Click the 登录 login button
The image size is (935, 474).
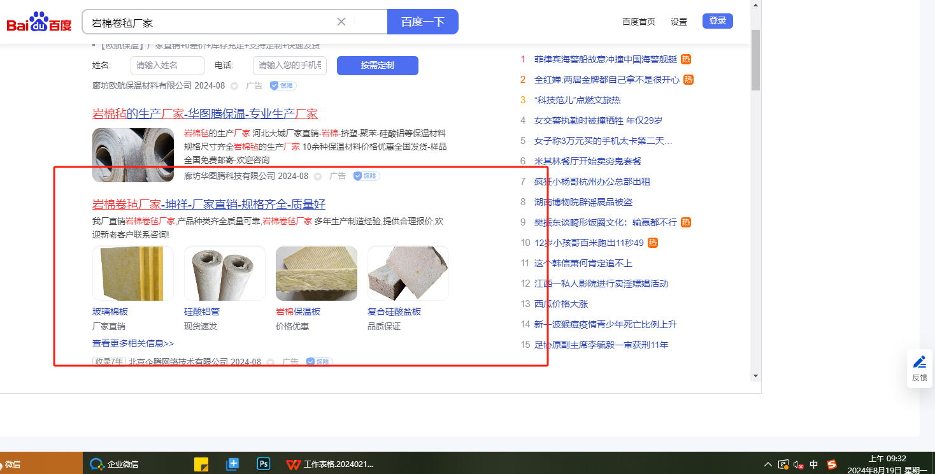tap(718, 21)
